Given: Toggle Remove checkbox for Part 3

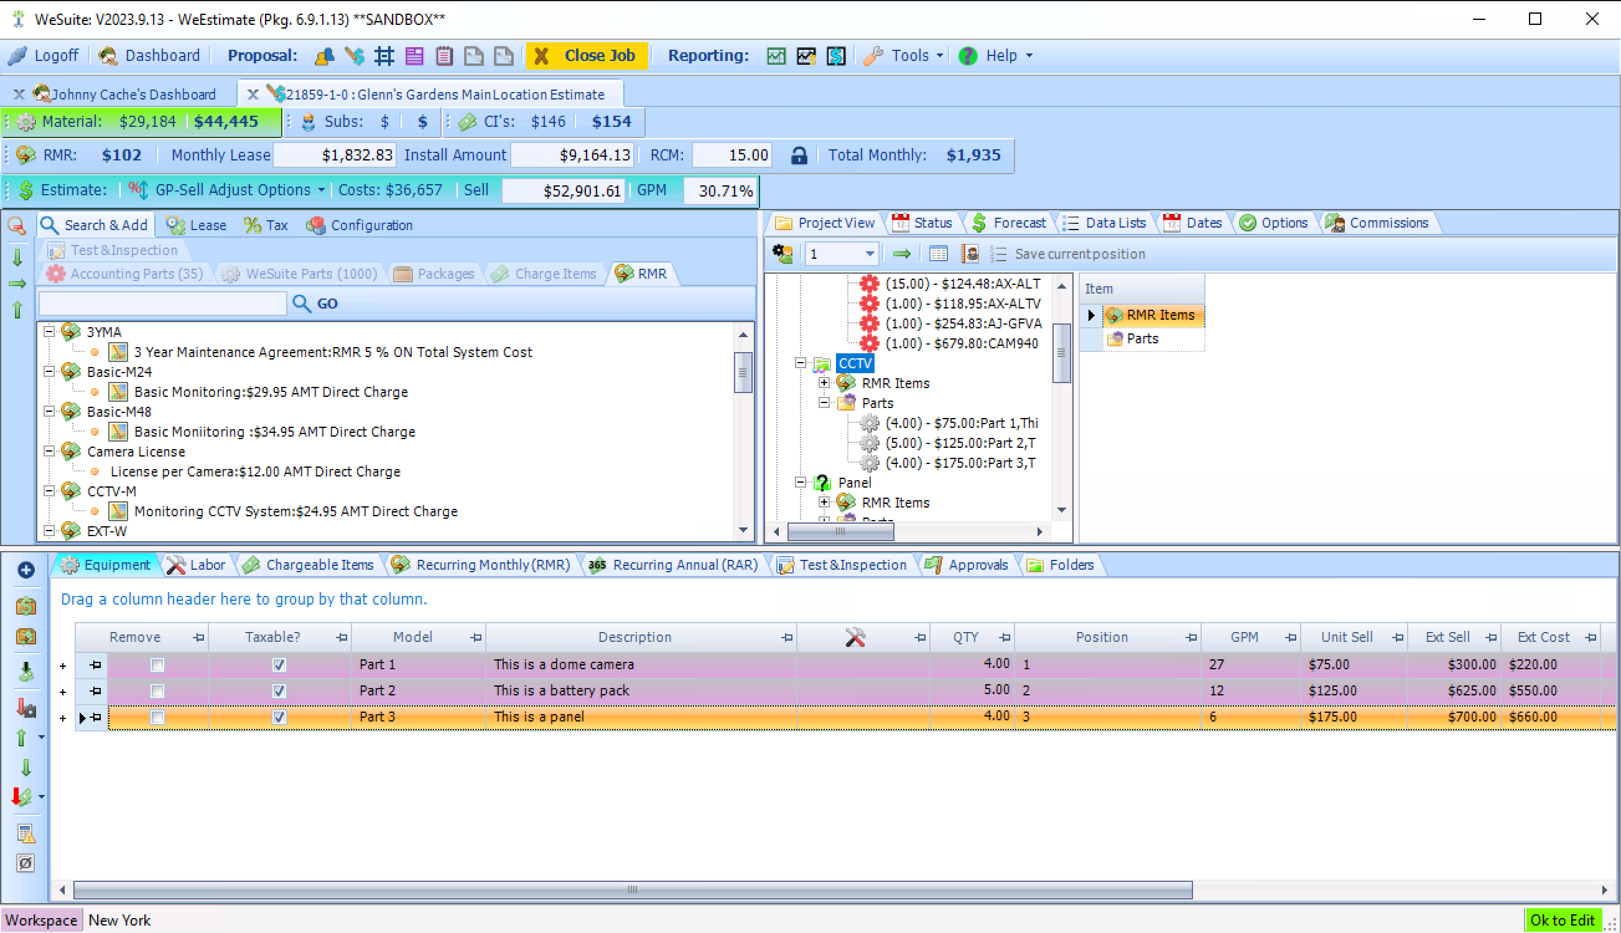Looking at the screenshot, I should pyautogui.click(x=157, y=718).
